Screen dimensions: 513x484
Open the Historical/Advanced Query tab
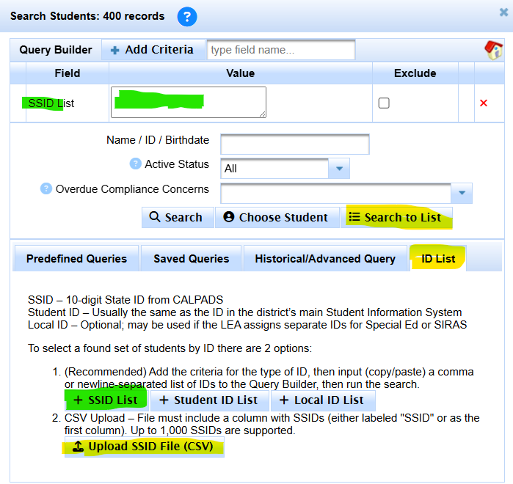pos(325,259)
